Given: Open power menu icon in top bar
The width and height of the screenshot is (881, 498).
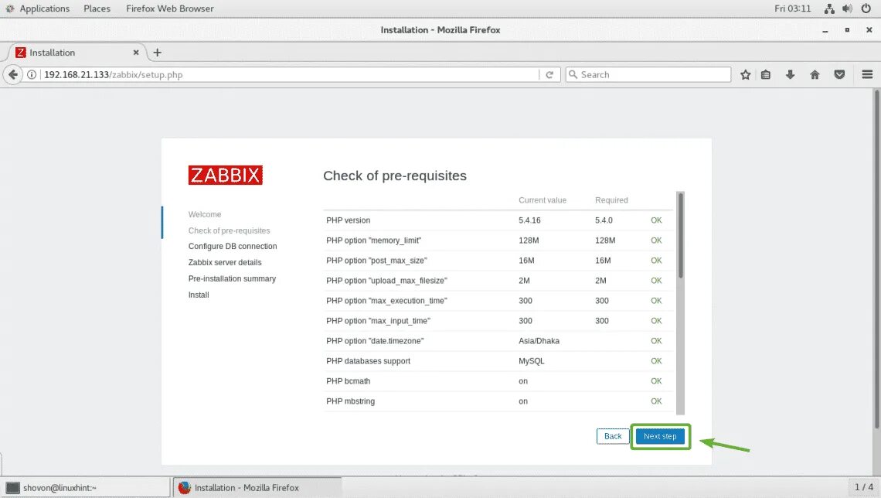Looking at the screenshot, I should point(866,9).
